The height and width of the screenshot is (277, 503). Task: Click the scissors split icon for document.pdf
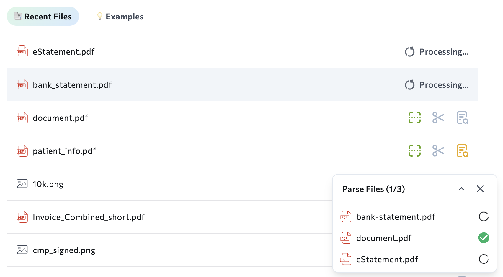(438, 118)
